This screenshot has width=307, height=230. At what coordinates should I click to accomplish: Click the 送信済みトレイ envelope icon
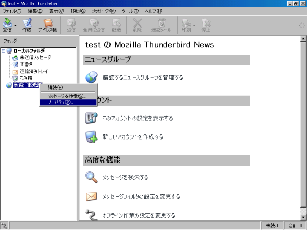(15, 72)
